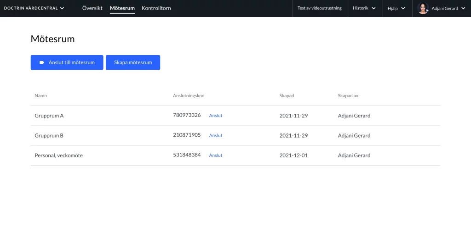Viewport: 471px width, 233px height.
Task: Click the Namn column header
Action: click(x=40, y=96)
